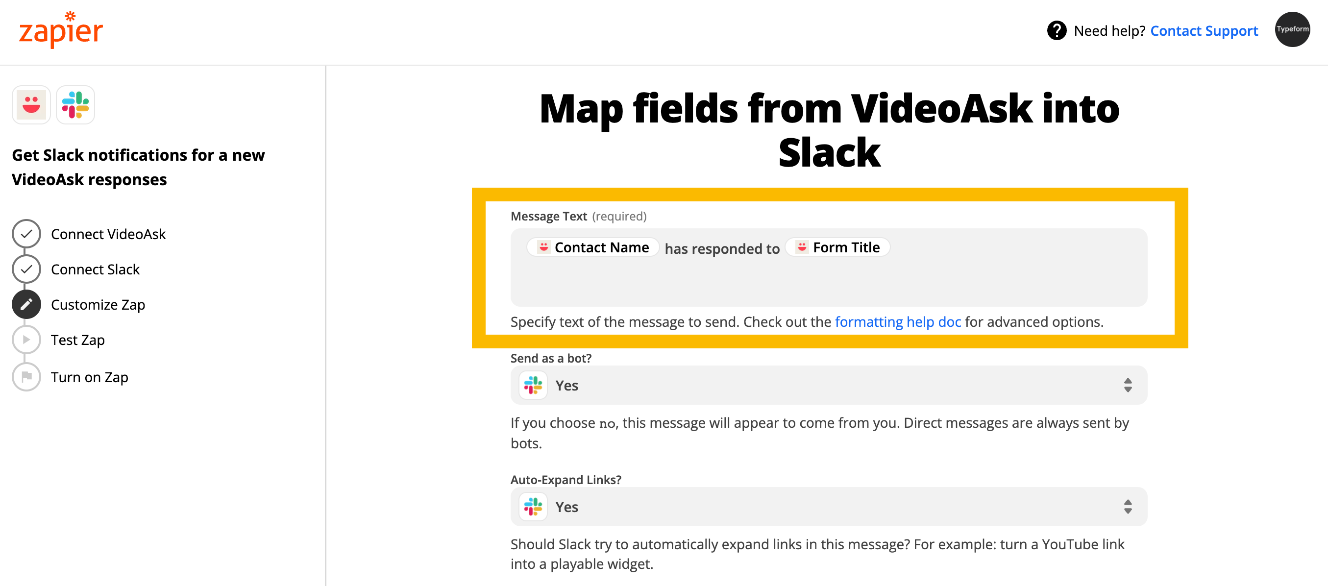Click the Connect VideoAsk checkmark icon
Screen dimensions: 1328x586
(x=26, y=234)
